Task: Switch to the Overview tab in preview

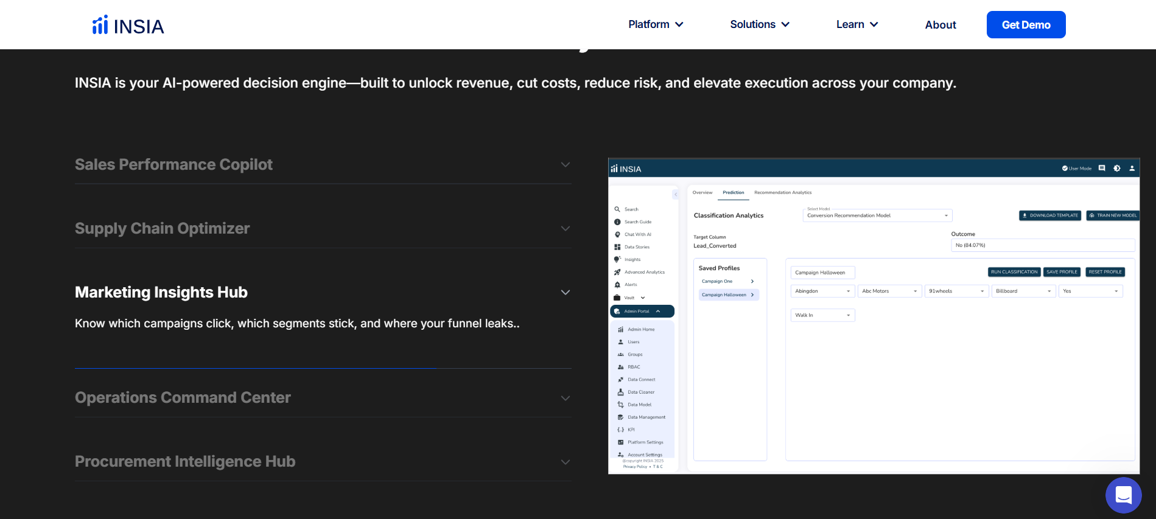Action: coord(702,193)
